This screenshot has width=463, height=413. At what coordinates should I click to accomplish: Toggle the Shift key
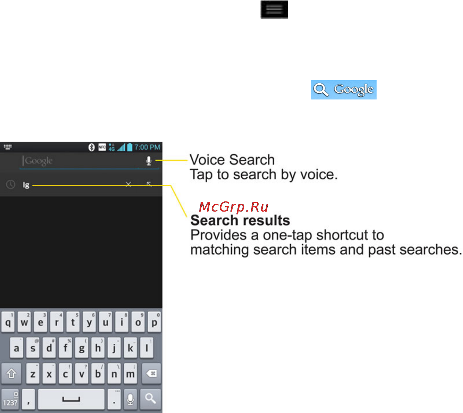click(11, 374)
